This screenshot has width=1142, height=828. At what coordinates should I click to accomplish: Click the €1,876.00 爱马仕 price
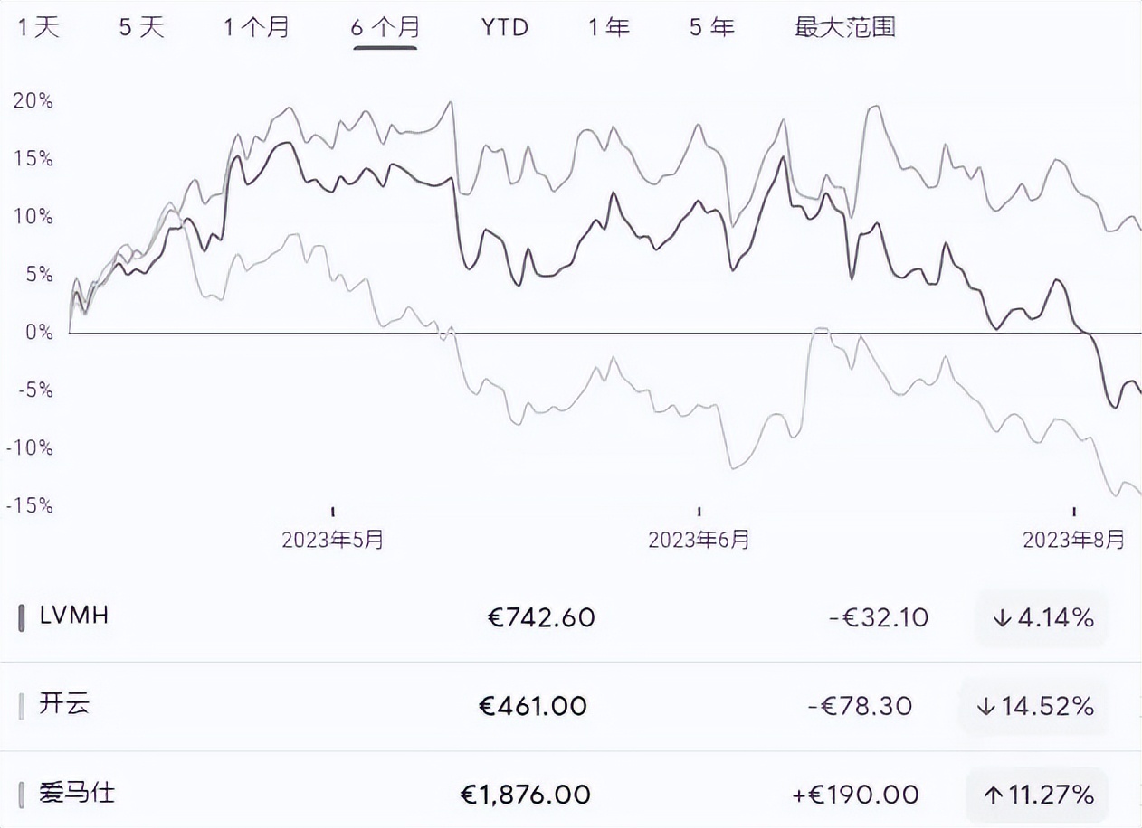pos(526,795)
